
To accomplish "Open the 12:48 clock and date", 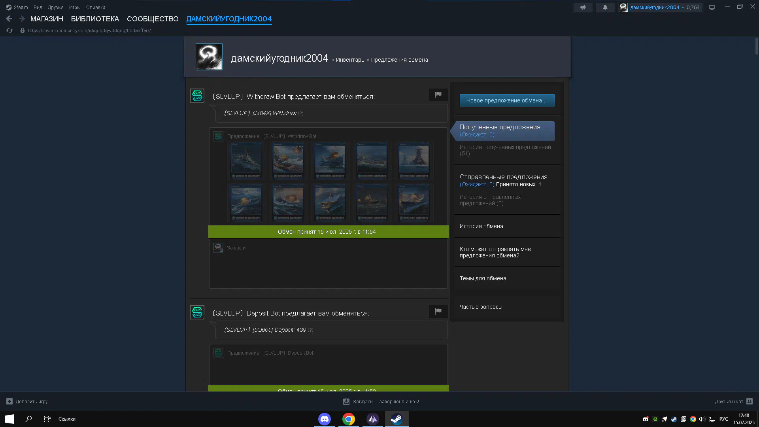I will pyautogui.click(x=744, y=419).
